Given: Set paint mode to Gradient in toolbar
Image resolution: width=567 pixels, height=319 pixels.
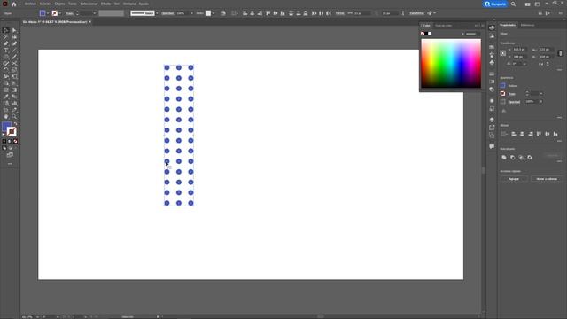Looking at the screenshot, I should tap(10, 142).
